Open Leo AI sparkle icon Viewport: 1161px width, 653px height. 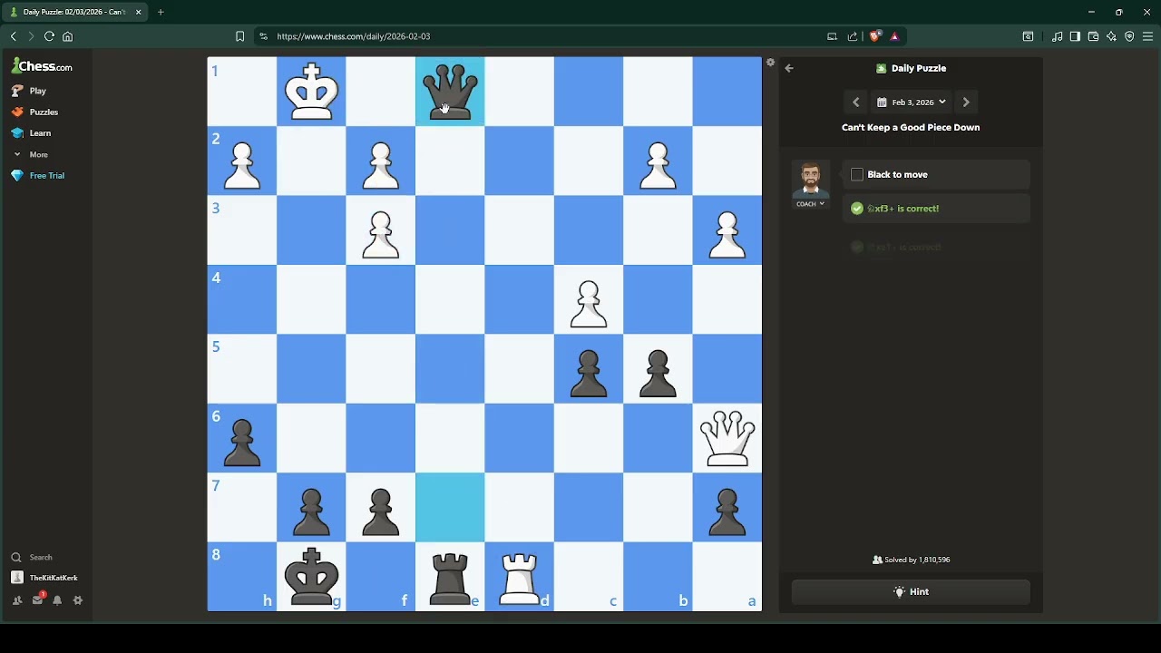(x=1111, y=36)
